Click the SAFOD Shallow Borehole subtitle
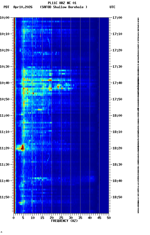Viewport: 150px width, 235px height. click(x=64, y=7)
